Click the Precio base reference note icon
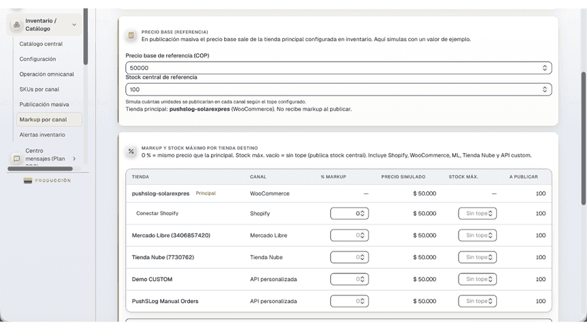 pyautogui.click(x=131, y=35)
